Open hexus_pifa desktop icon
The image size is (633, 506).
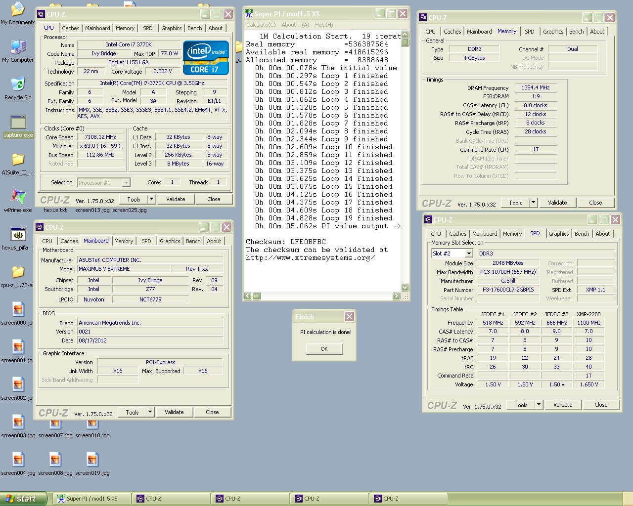(x=18, y=239)
